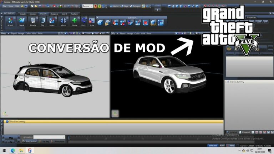Click the Break tool icon
The height and width of the screenshot is (154, 274).
tap(22, 22)
